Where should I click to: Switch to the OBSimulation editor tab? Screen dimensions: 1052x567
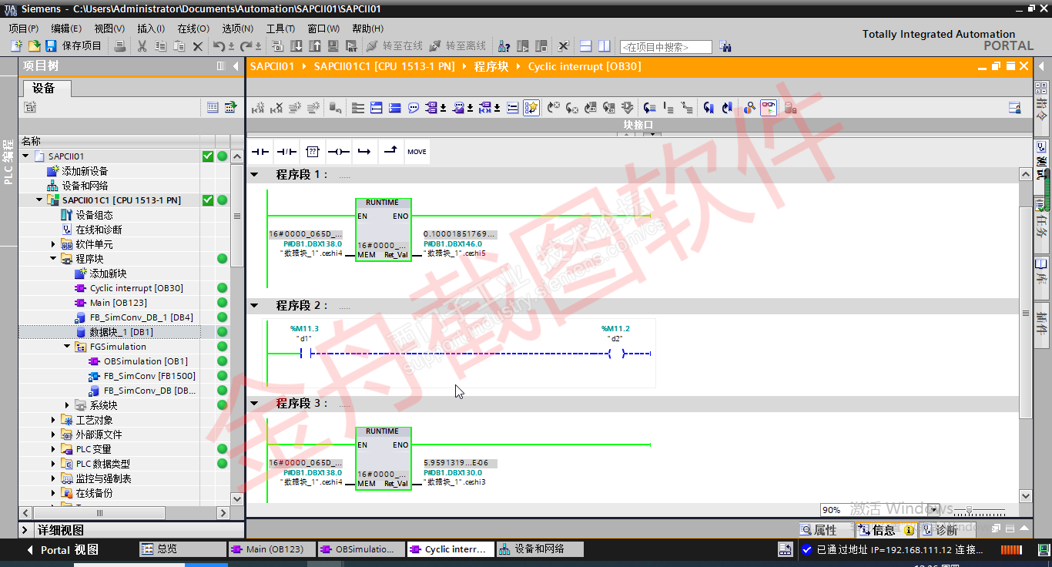tap(360, 549)
